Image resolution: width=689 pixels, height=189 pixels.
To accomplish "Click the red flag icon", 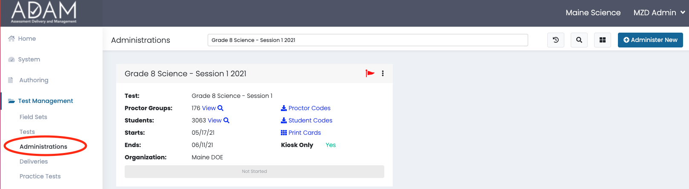I will tap(370, 73).
